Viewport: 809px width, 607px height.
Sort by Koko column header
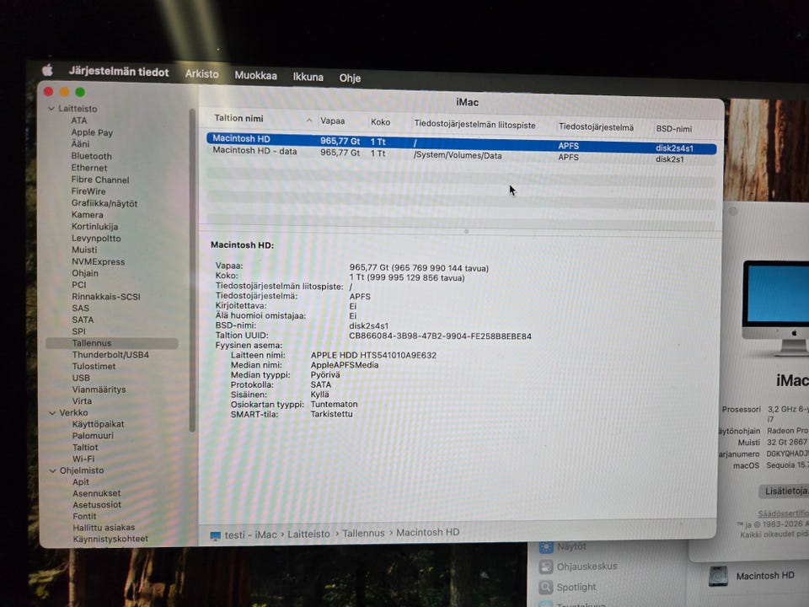coord(380,122)
